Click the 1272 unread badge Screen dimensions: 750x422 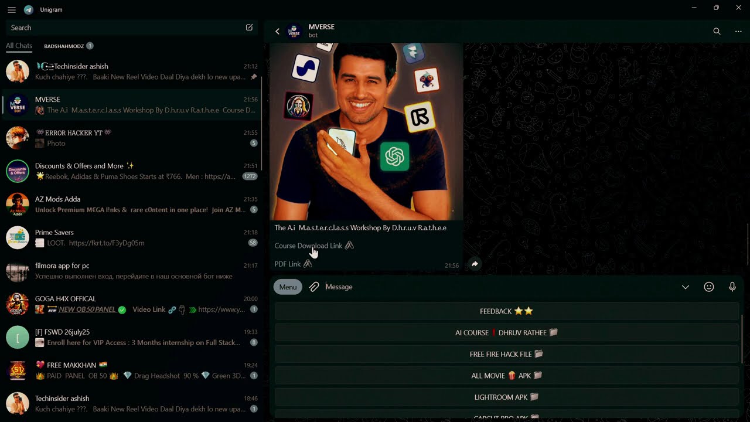pos(250,176)
